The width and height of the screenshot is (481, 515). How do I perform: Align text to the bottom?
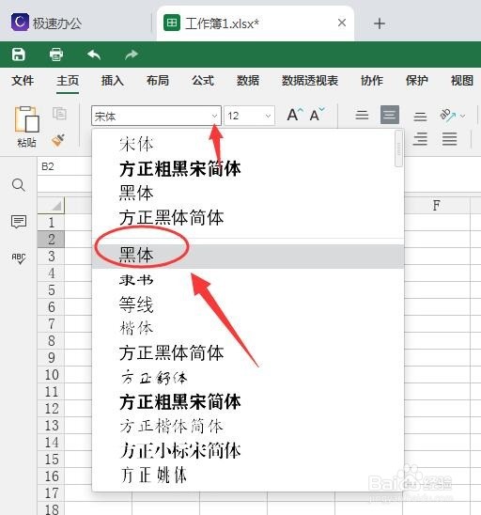click(420, 116)
